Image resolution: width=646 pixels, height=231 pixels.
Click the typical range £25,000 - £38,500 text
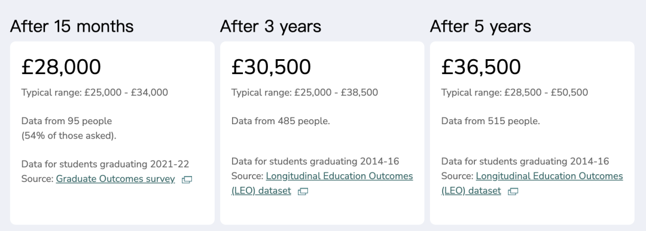(x=305, y=93)
